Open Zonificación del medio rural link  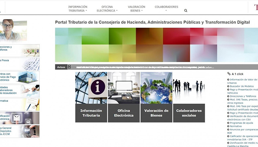pyautogui.click(x=243, y=144)
